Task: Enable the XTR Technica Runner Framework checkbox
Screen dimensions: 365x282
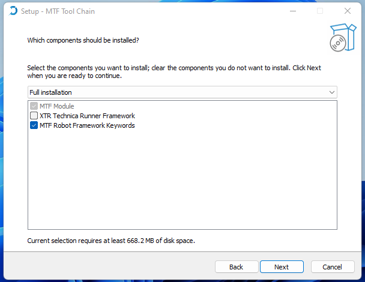Action: click(34, 116)
